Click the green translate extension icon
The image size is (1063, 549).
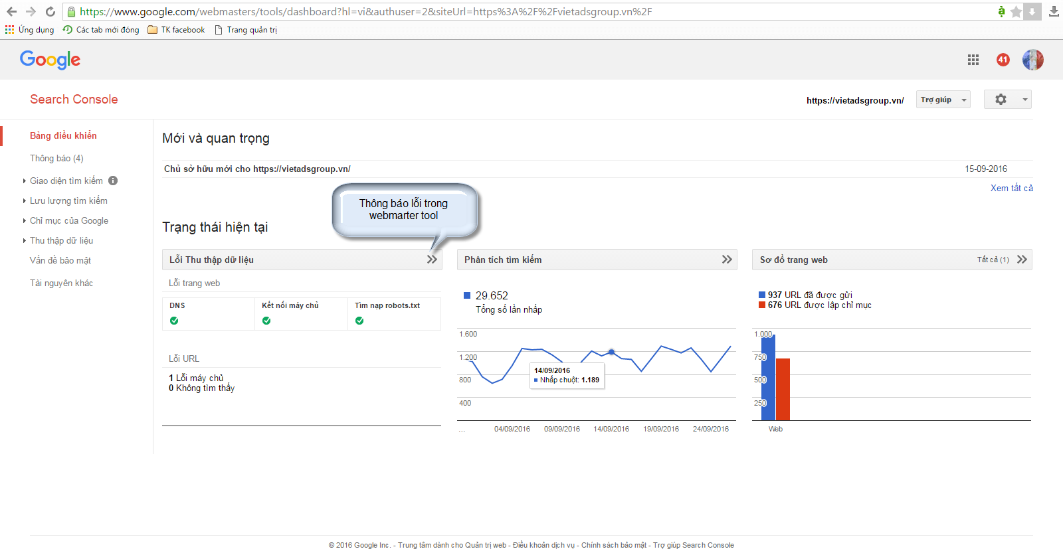point(1001,11)
